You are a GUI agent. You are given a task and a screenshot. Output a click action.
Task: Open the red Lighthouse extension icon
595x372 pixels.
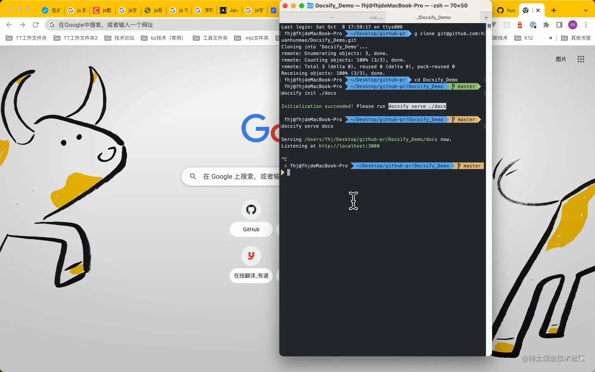coord(520,25)
